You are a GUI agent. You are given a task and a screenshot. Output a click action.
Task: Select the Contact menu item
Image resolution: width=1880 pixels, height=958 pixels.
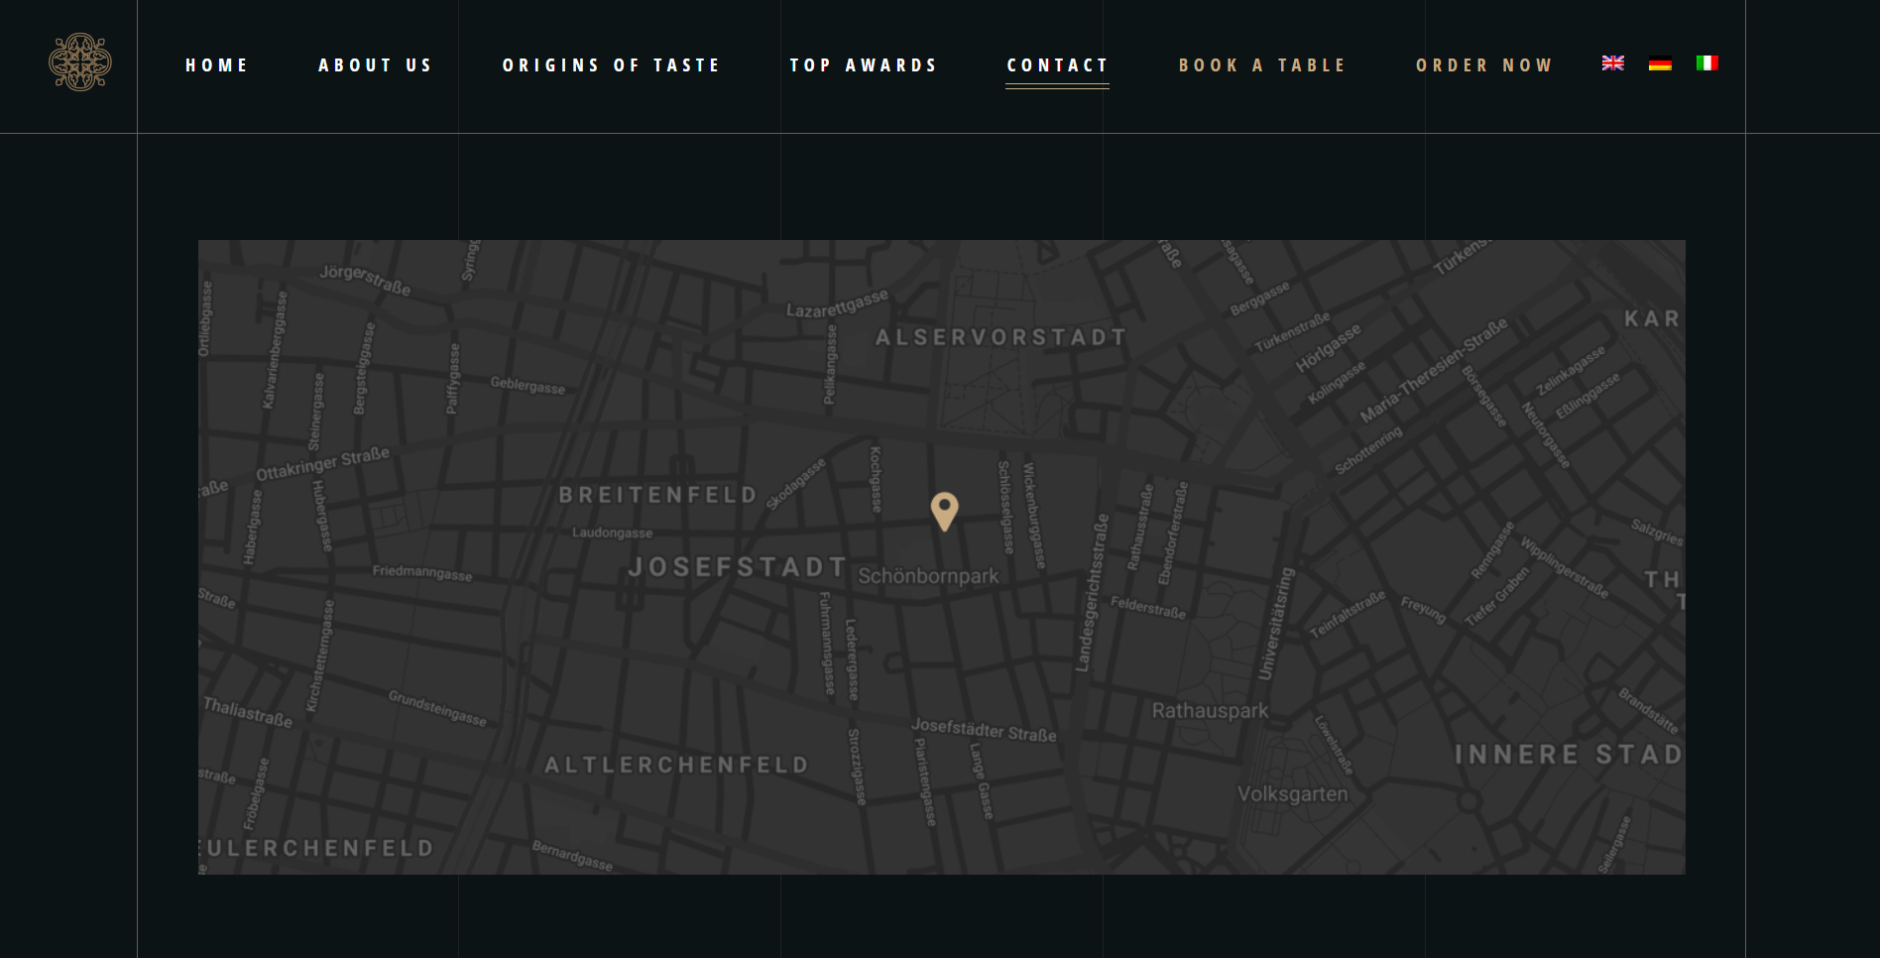point(1057,65)
